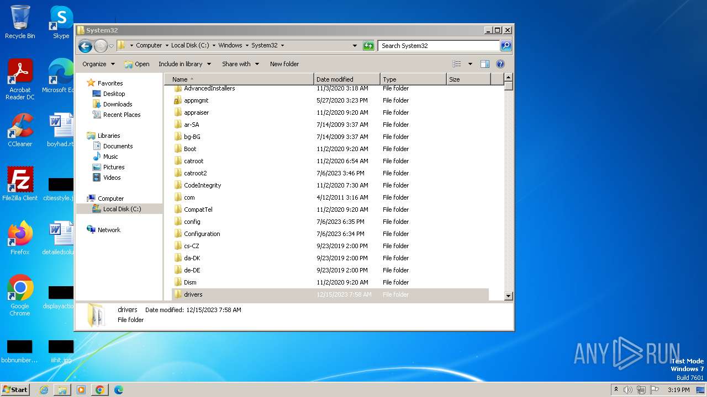Click the Change your view icon
707x397 pixels.
[457, 64]
